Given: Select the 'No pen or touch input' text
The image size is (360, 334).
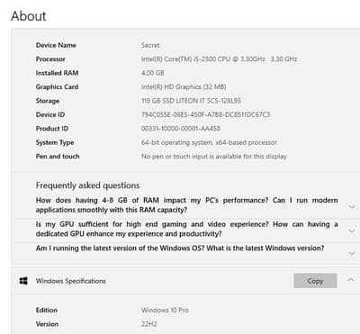Looking at the screenshot, I should pos(214,157).
